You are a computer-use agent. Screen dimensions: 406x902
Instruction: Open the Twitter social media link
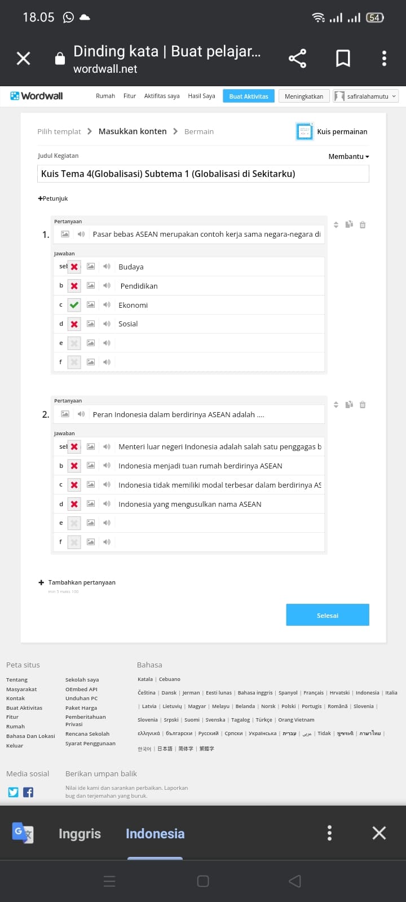click(x=14, y=792)
